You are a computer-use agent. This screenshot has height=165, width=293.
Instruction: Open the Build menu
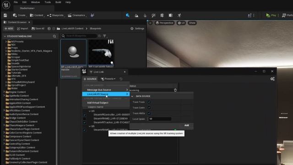(58, 2)
